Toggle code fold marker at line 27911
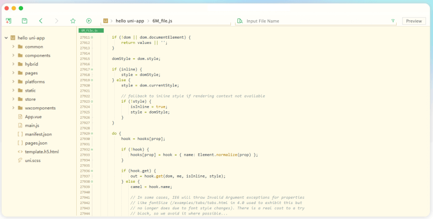Viewport: 433px width, 219px height. 92,37
